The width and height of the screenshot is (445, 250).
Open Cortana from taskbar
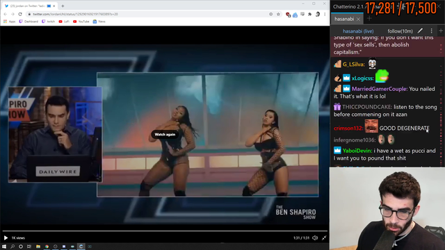click(21, 247)
